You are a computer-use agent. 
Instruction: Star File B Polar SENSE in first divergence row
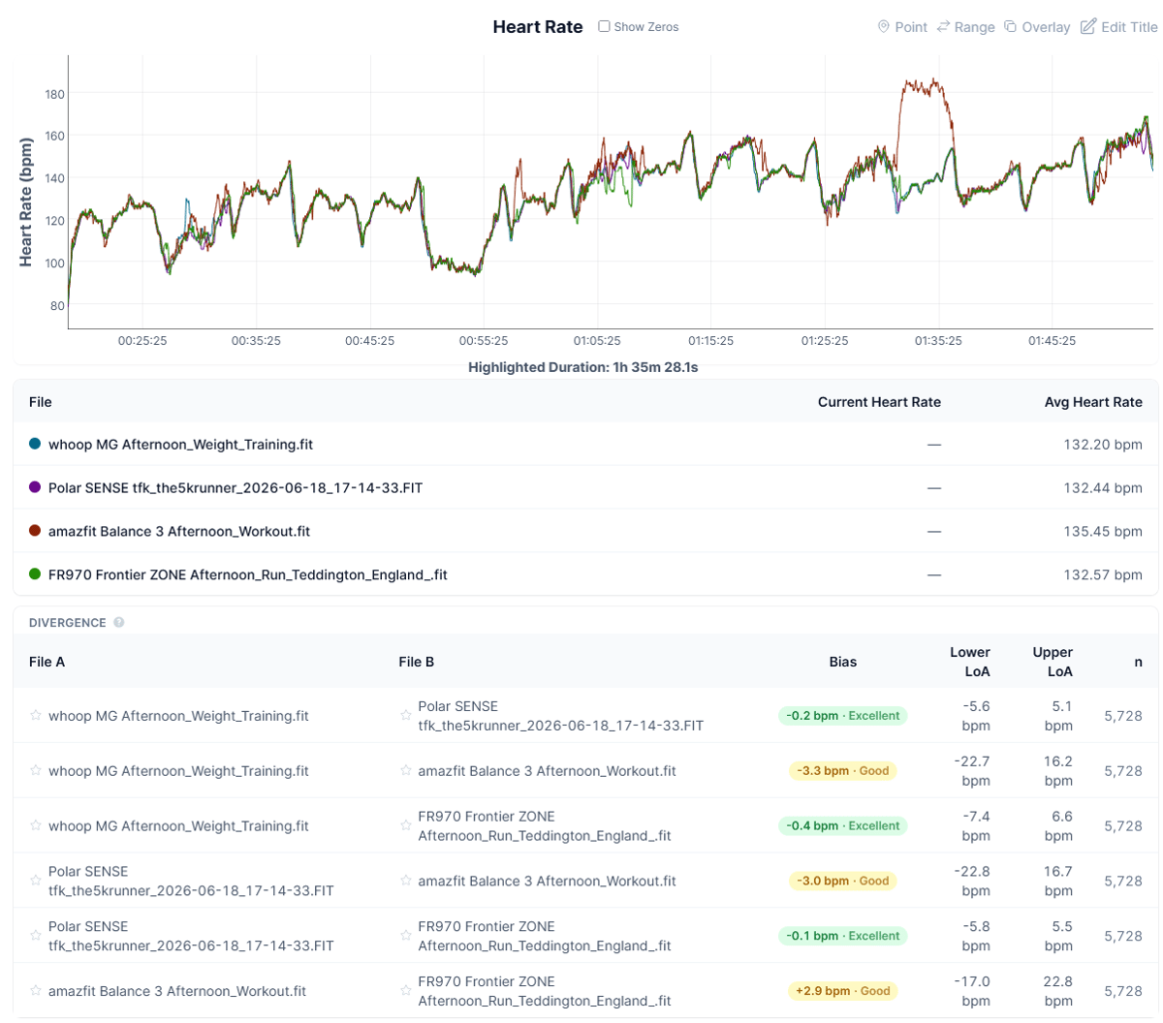[x=406, y=715]
